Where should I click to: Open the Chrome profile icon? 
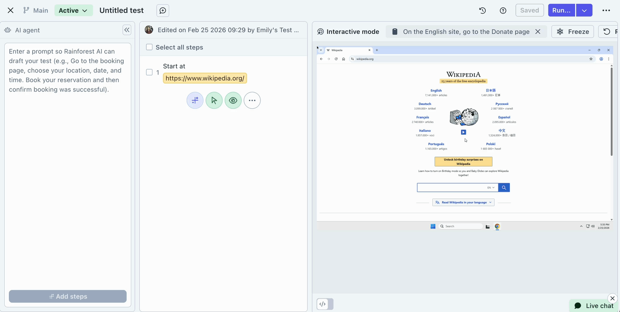601,59
